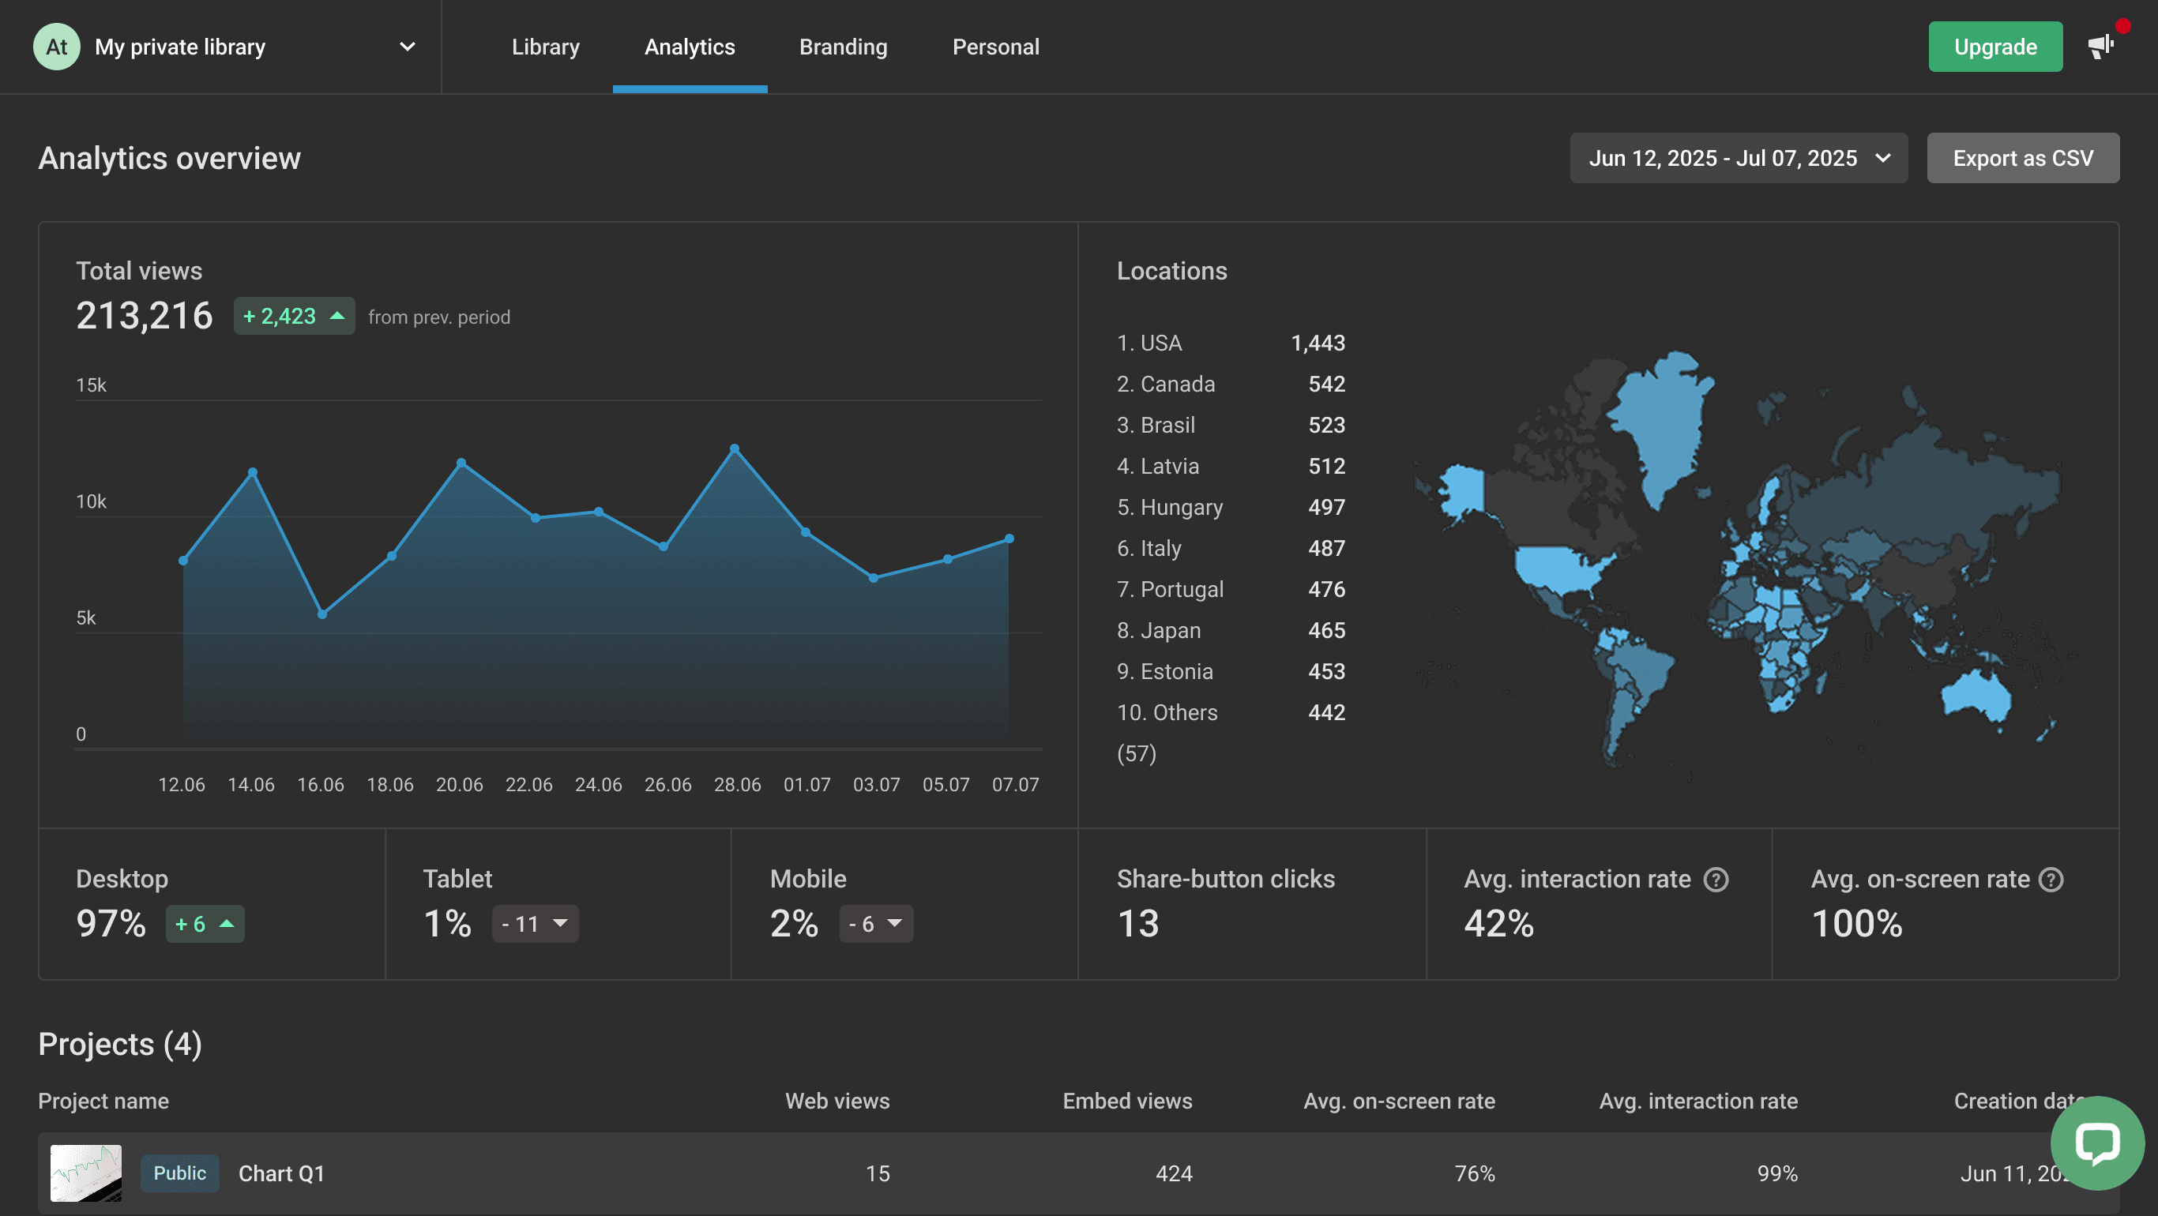Select the Analytics tab

[x=690, y=47]
